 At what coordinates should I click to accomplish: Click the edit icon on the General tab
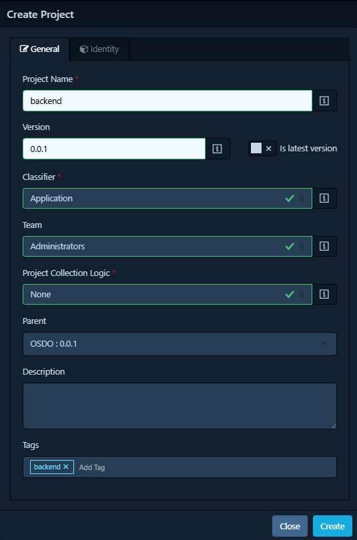click(x=23, y=49)
